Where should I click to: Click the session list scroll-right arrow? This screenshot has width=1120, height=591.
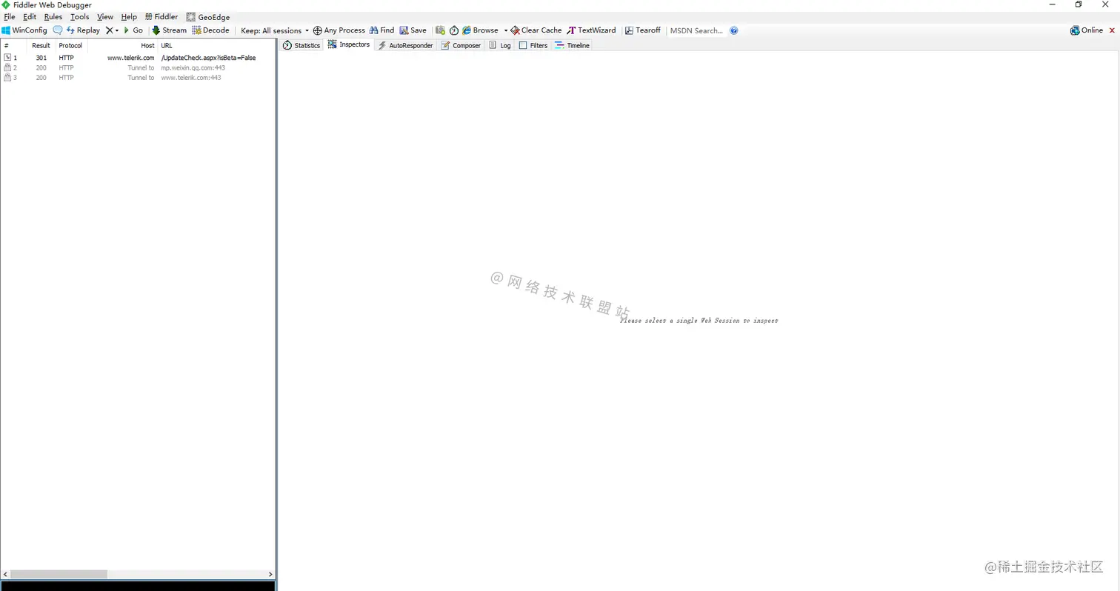(x=270, y=574)
